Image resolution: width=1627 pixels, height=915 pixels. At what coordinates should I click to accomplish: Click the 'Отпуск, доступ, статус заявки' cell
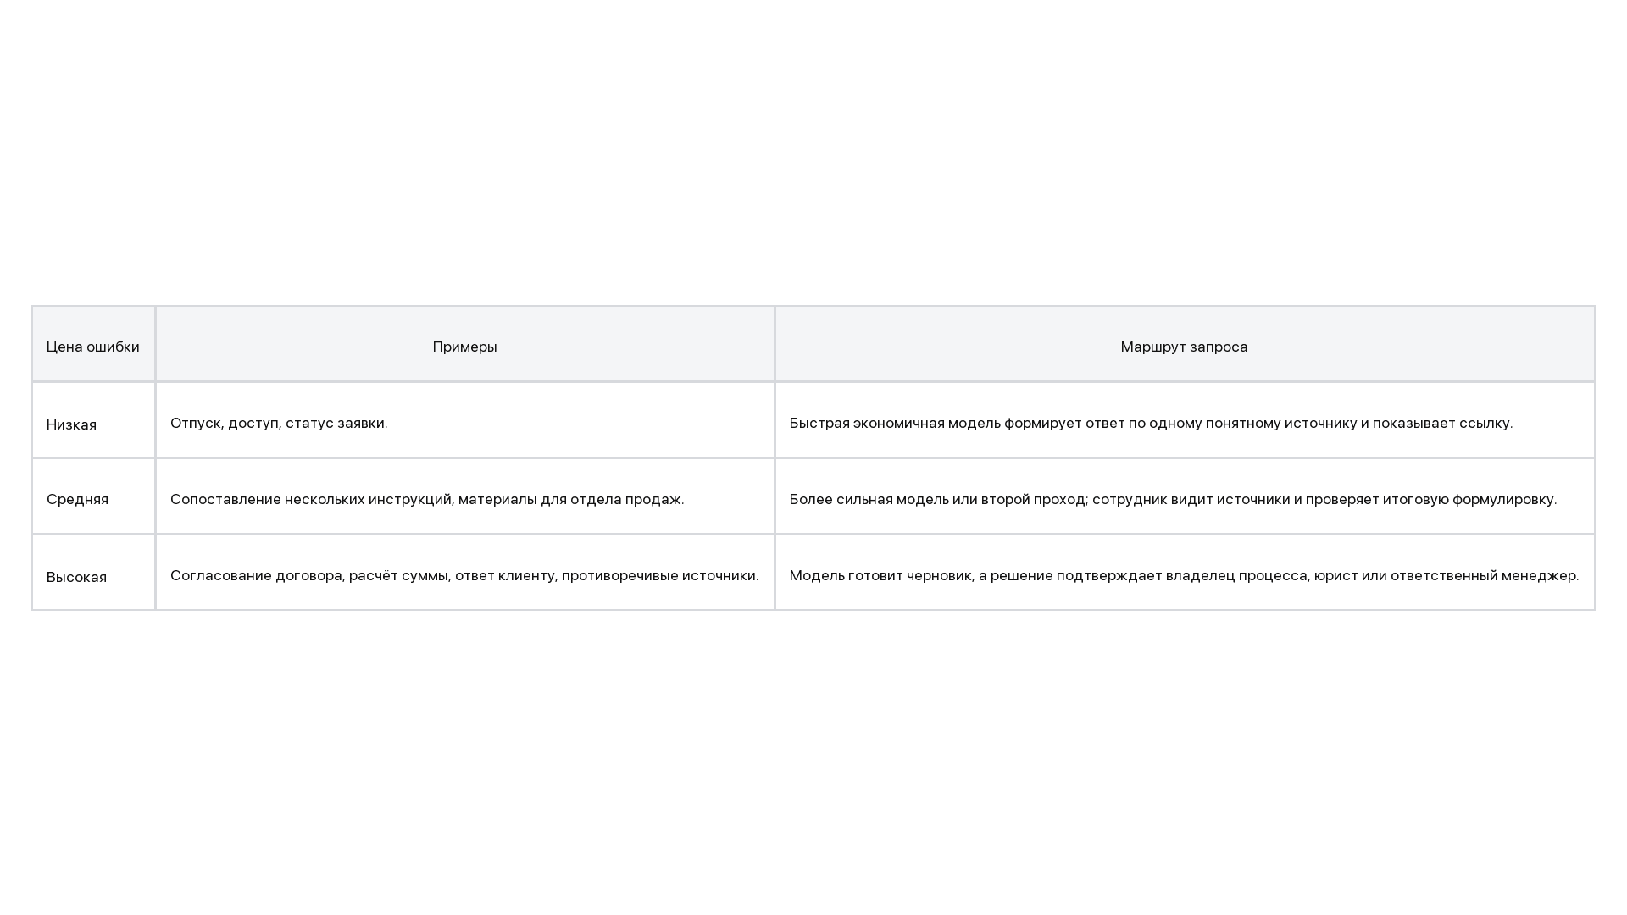[465, 420]
